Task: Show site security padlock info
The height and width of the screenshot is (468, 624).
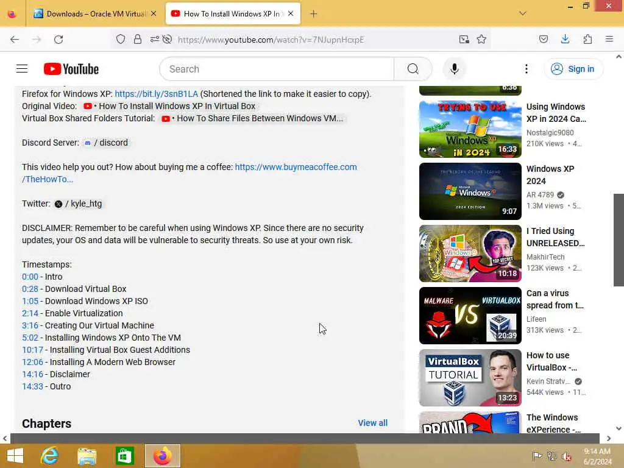Action: tap(137, 39)
